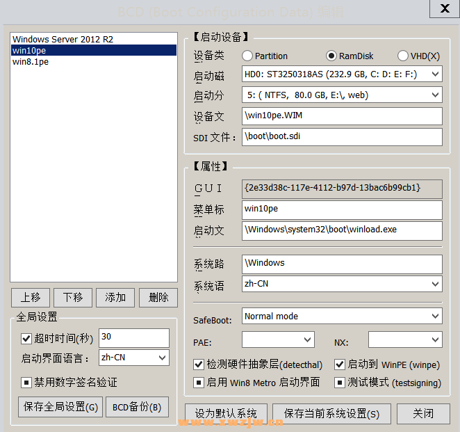460x432 pixels.
Task: Click the save global settings (保存全局设置) button
Action: coord(60,407)
